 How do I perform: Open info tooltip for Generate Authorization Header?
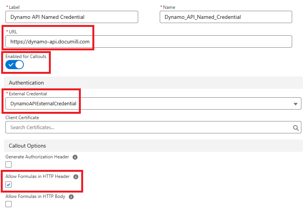coord(75,157)
